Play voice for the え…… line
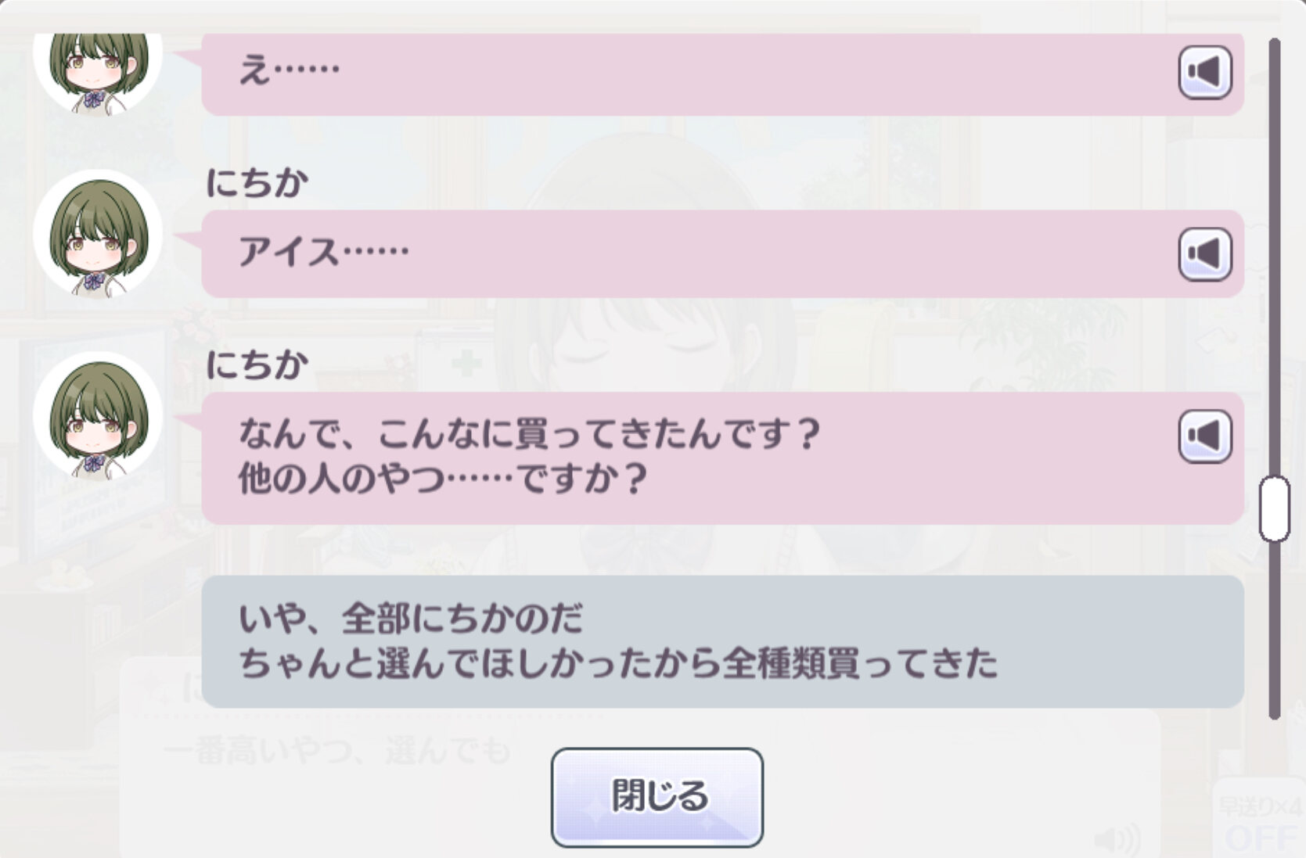This screenshot has width=1306, height=858. (x=1205, y=73)
